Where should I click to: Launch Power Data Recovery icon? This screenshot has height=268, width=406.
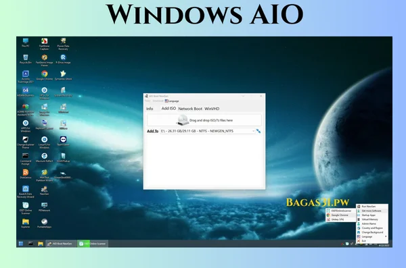coord(63,44)
